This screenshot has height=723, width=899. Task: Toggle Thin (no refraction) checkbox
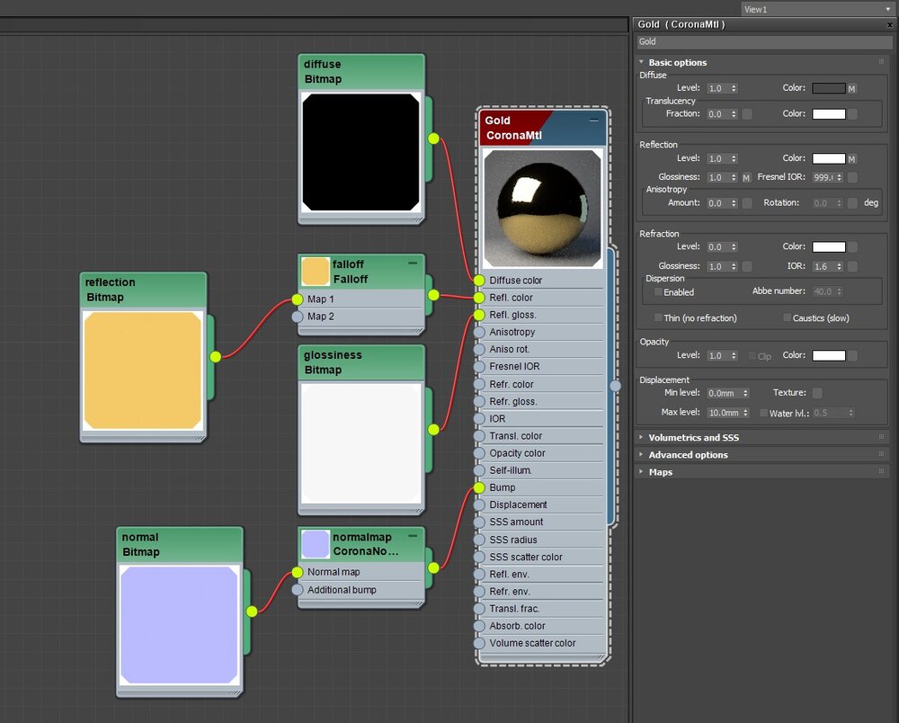(659, 318)
